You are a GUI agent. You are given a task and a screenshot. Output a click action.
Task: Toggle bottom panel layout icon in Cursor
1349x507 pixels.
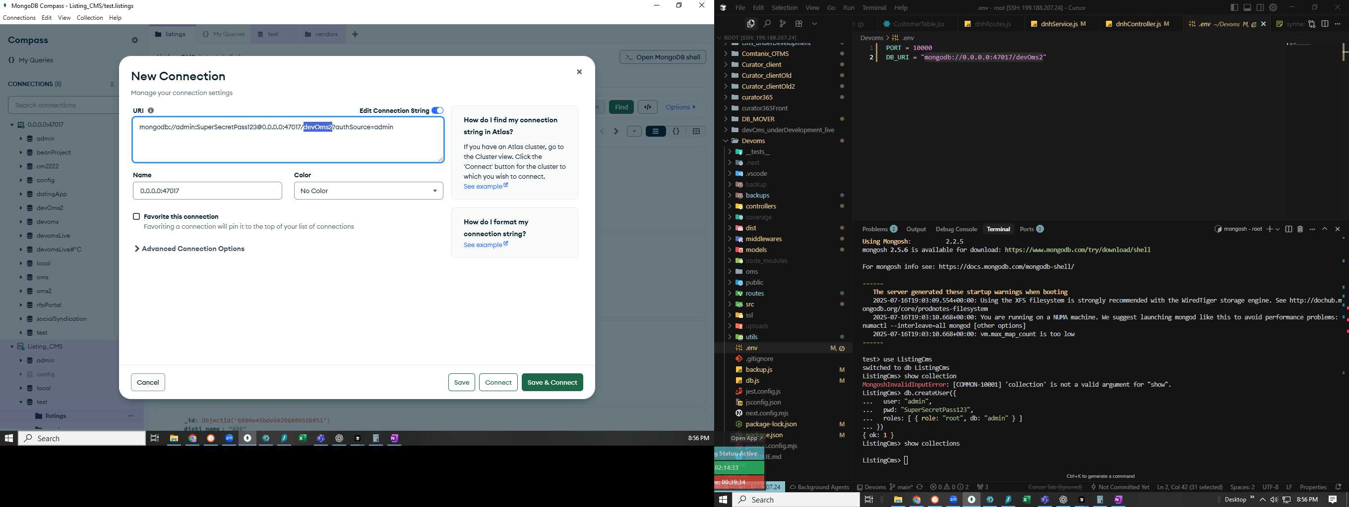[1247, 7]
